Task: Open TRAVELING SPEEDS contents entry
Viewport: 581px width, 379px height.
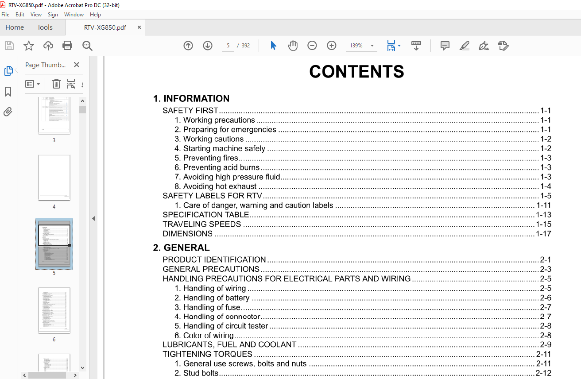Action: click(x=357, y=224)
